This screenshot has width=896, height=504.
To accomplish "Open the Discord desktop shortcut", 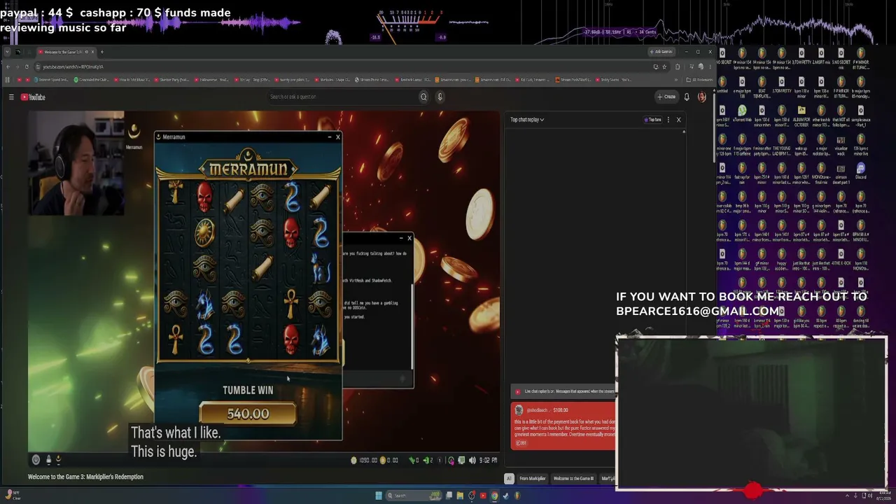I will point(861,172).
